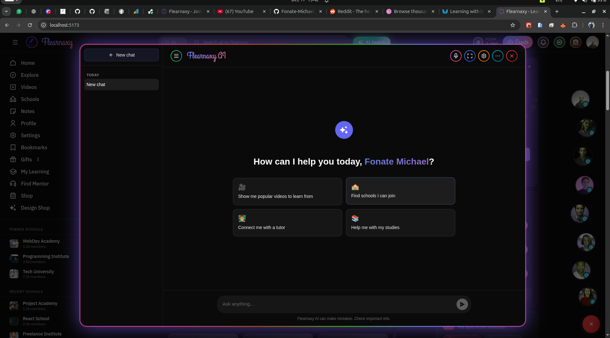The height and width of the screenshot is (338, 610).
Task: Expand the AI chat to fullscreen
Action: pyautogui.click(x=470, y=56)
